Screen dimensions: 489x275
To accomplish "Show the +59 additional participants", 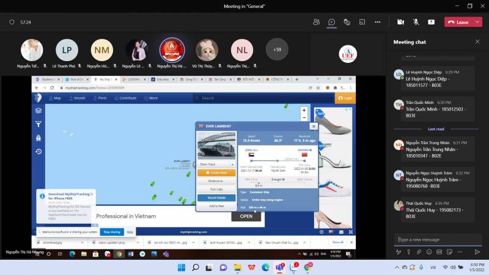I will (277, 50).
